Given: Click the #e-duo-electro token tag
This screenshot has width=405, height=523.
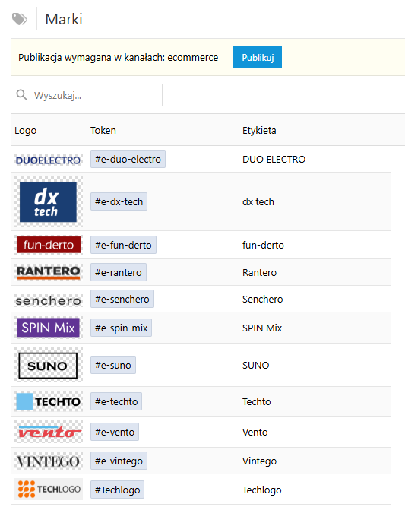Looking at the screenshot, I should (x=128, y=159).
